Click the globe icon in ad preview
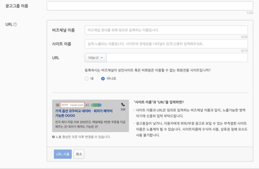This screenshot has width=259, height=169. point(57,105)
